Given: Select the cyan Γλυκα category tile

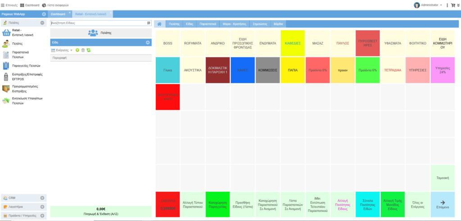Looking at the screenshot, I should pos(167,70).
